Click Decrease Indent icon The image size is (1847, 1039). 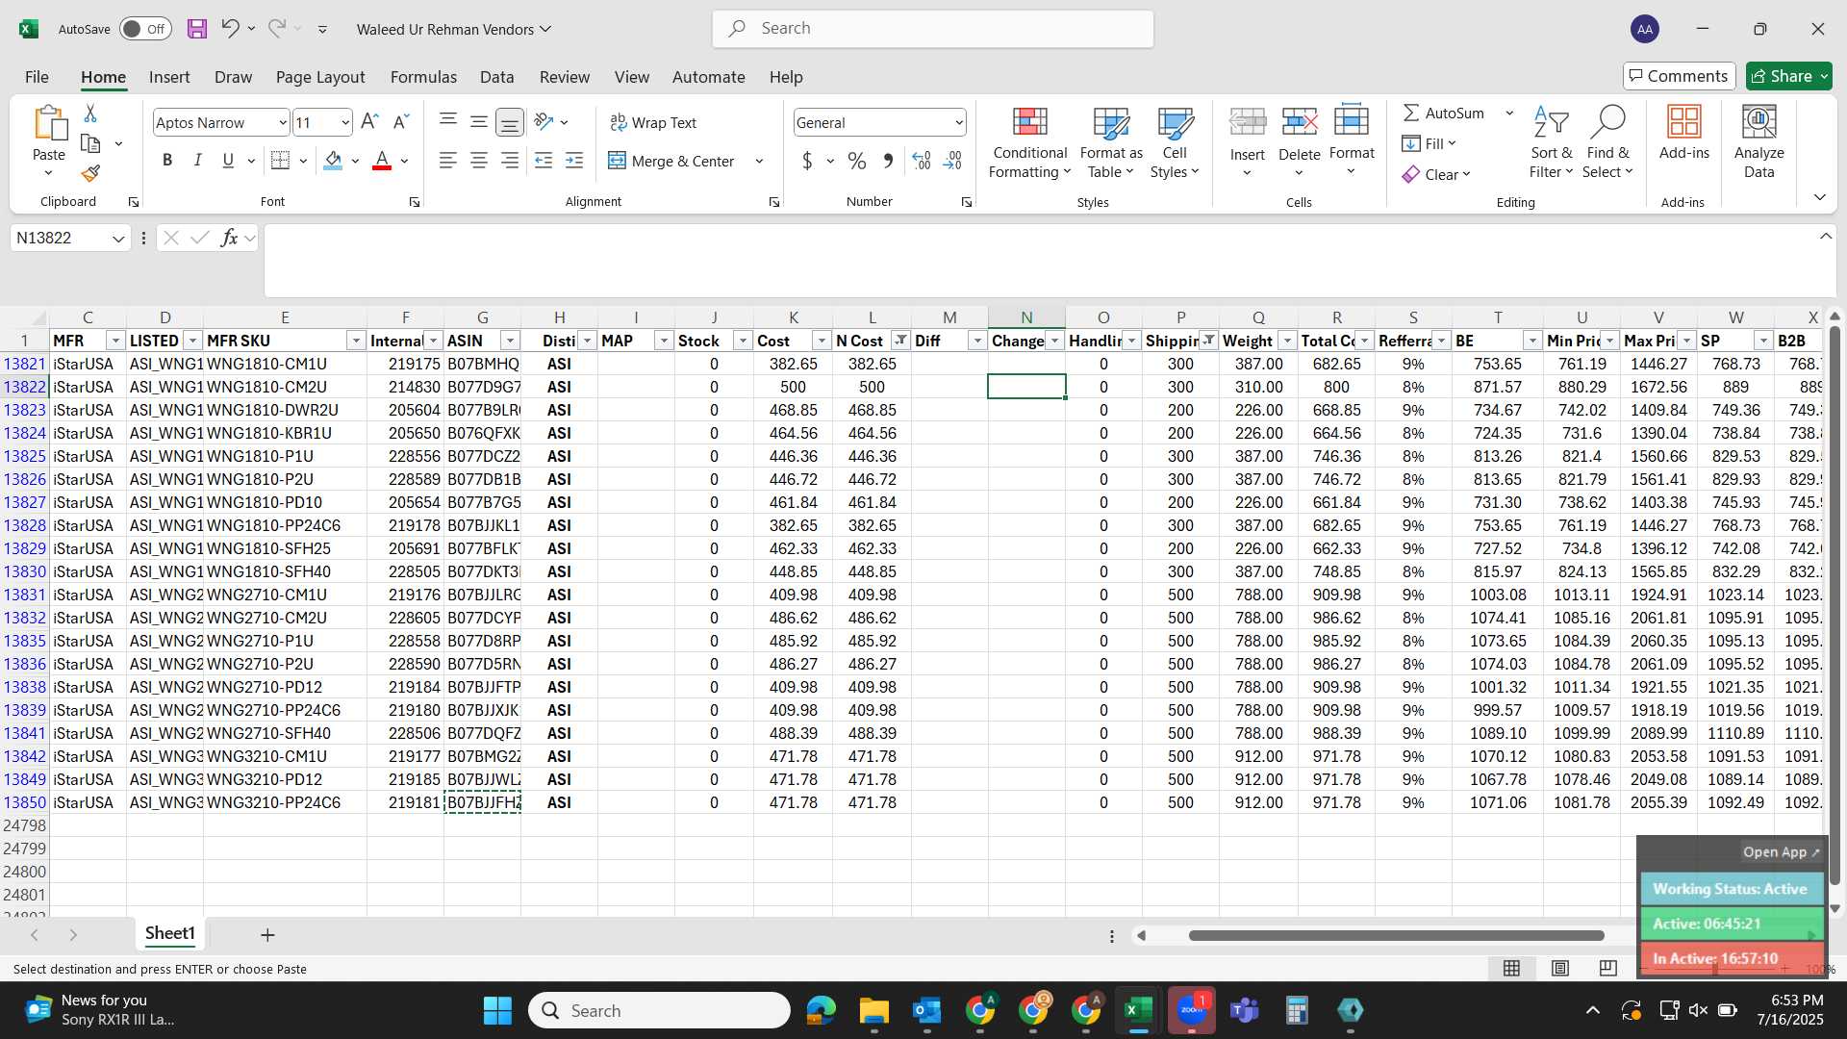[543, 161]
